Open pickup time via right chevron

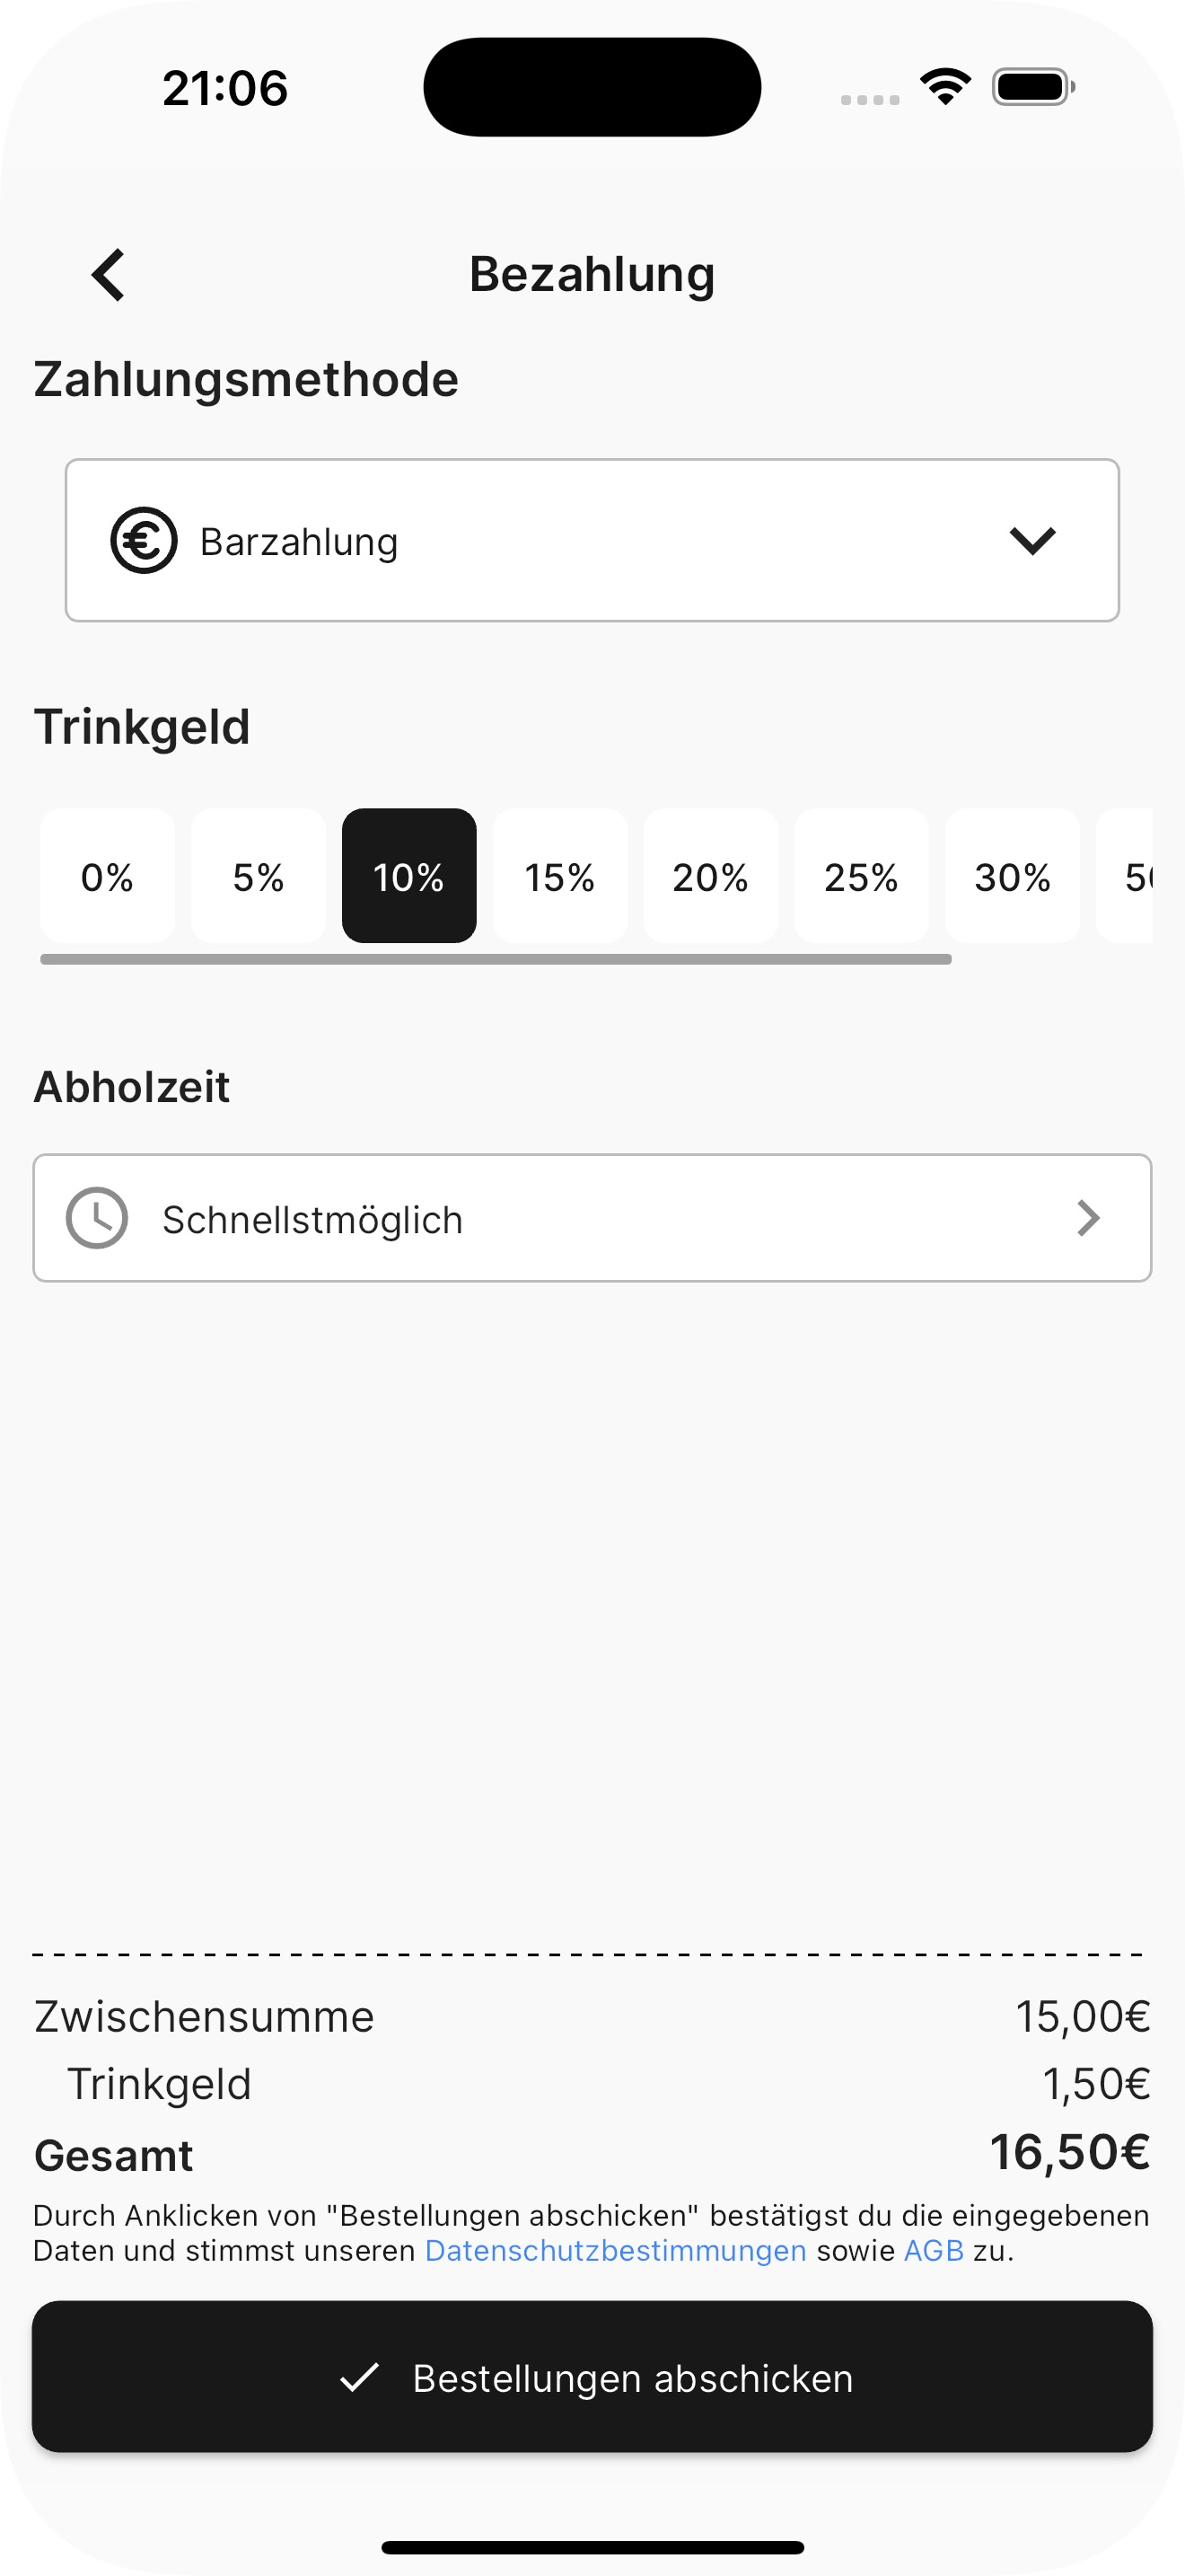click(1088, 1218)
